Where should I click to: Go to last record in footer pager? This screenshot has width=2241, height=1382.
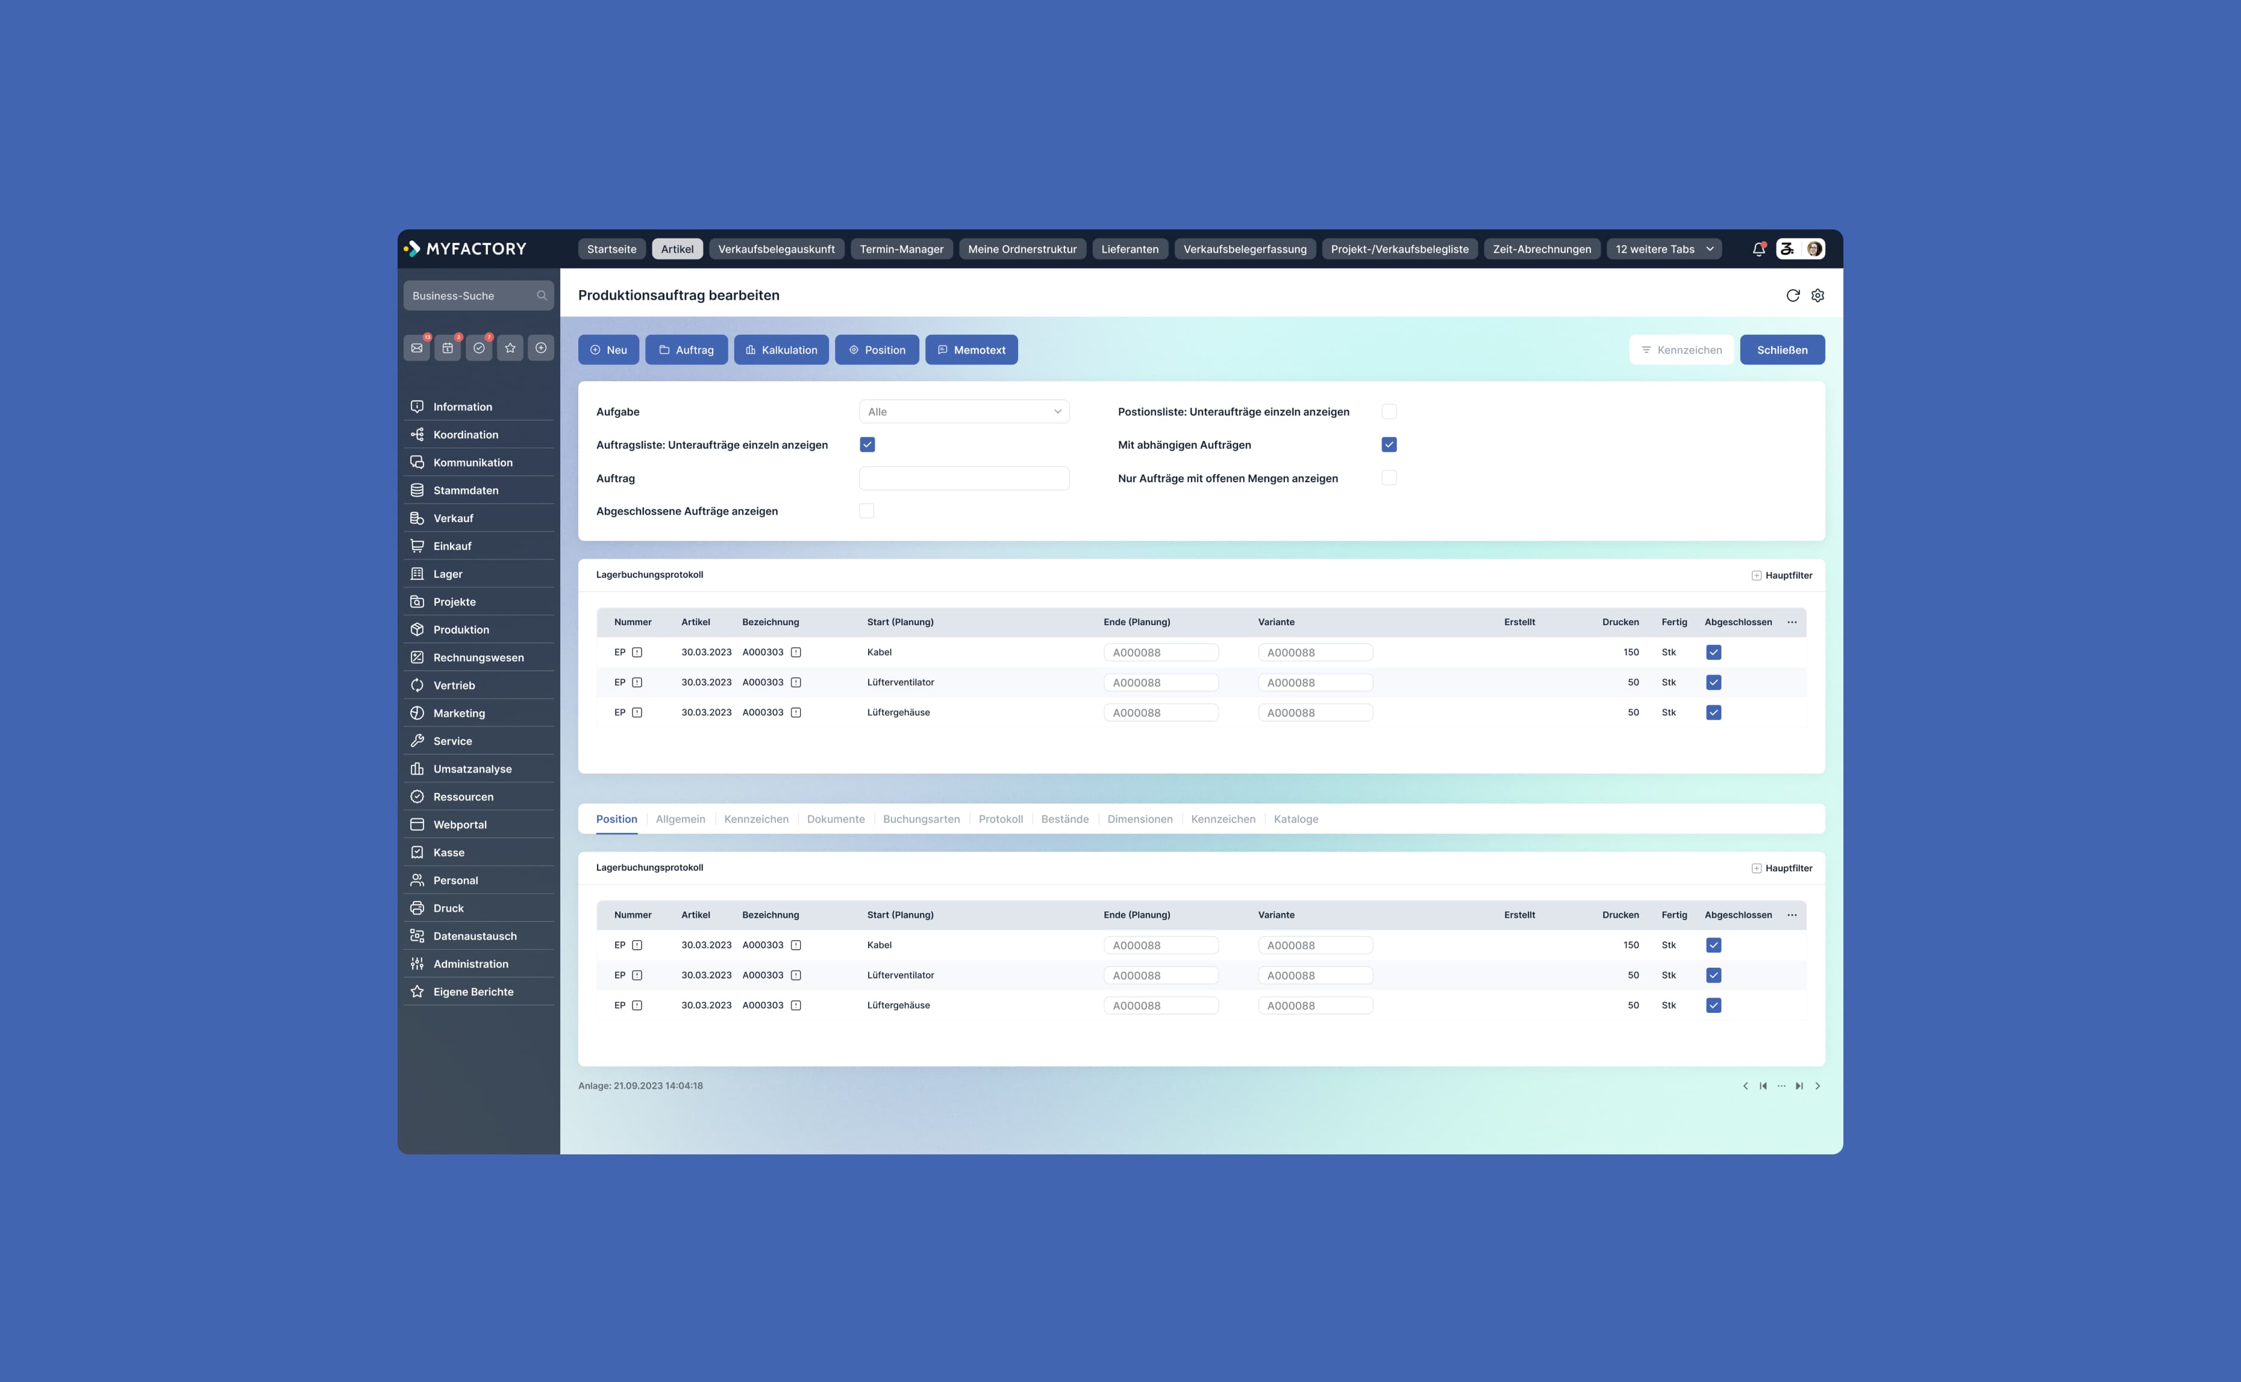(1799, 1086)
